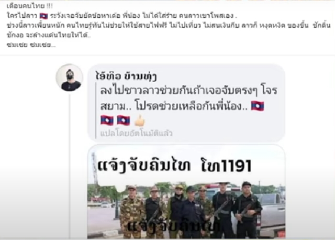
Task: Click the แปลโดยอัตโนมัติแล้ว translation label
Action: click(136, 133)
